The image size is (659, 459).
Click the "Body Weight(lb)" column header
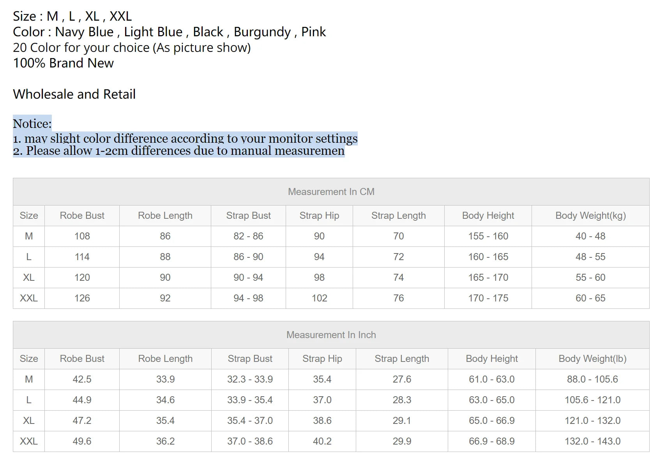point(592,359)
